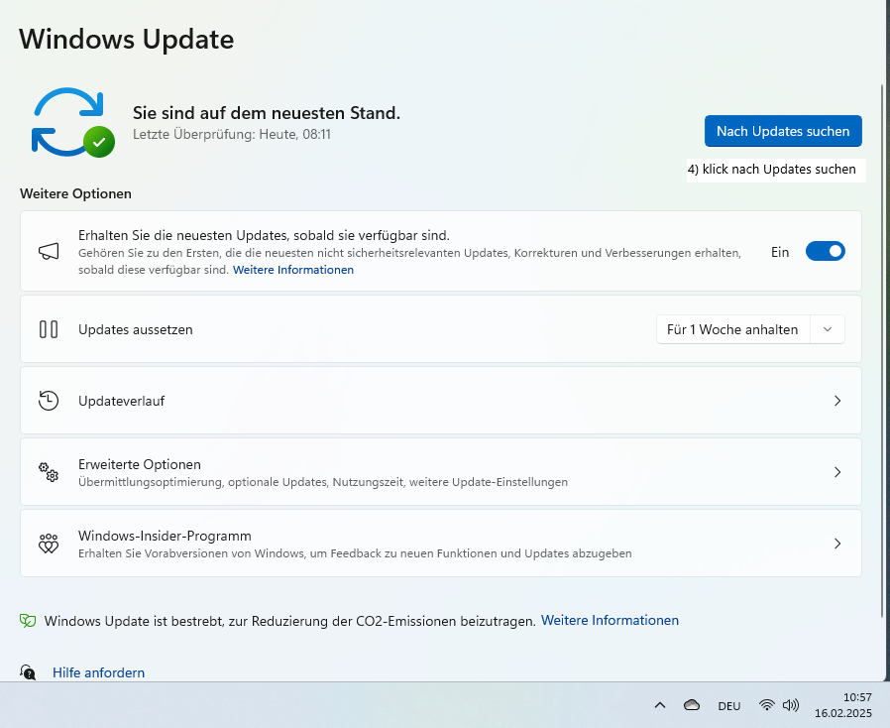The height and width of the screenshot is (728, 890).
Task: Open Für 1 Woche anhalten dropdown arrow
Action: (828, 329)
